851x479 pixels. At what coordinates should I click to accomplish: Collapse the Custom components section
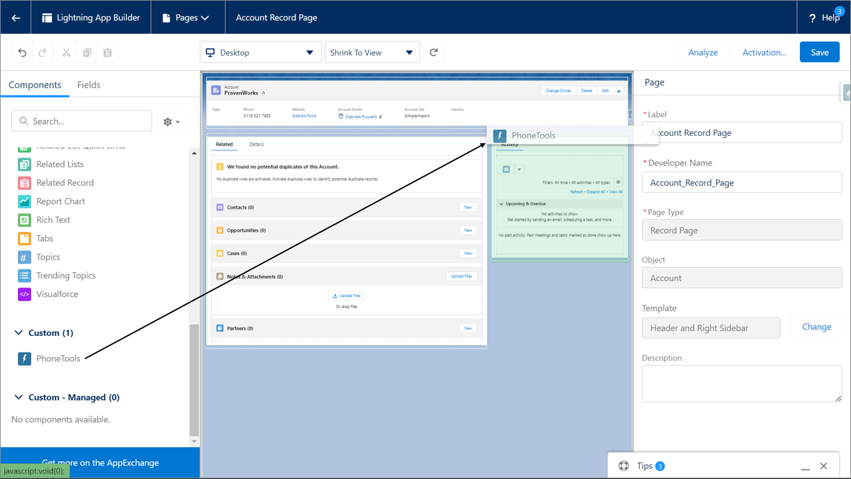pyautogui.click(x=18, y=333)
